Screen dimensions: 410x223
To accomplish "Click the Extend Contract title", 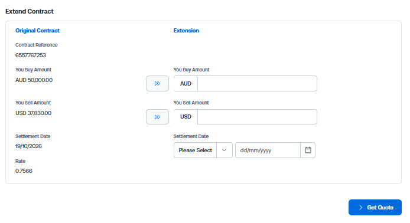I will (x=30, y=11).
